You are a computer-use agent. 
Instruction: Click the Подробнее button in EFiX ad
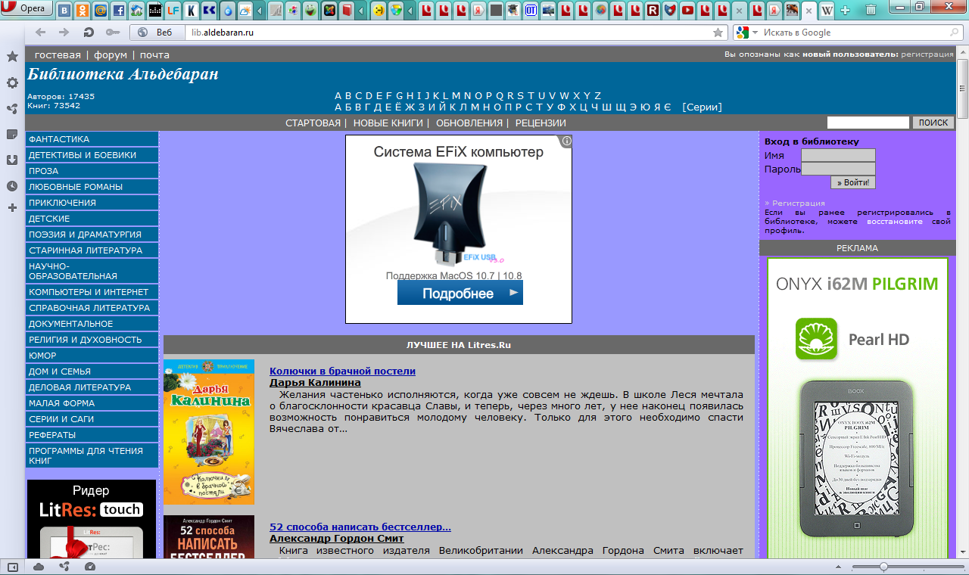point(460,293)
